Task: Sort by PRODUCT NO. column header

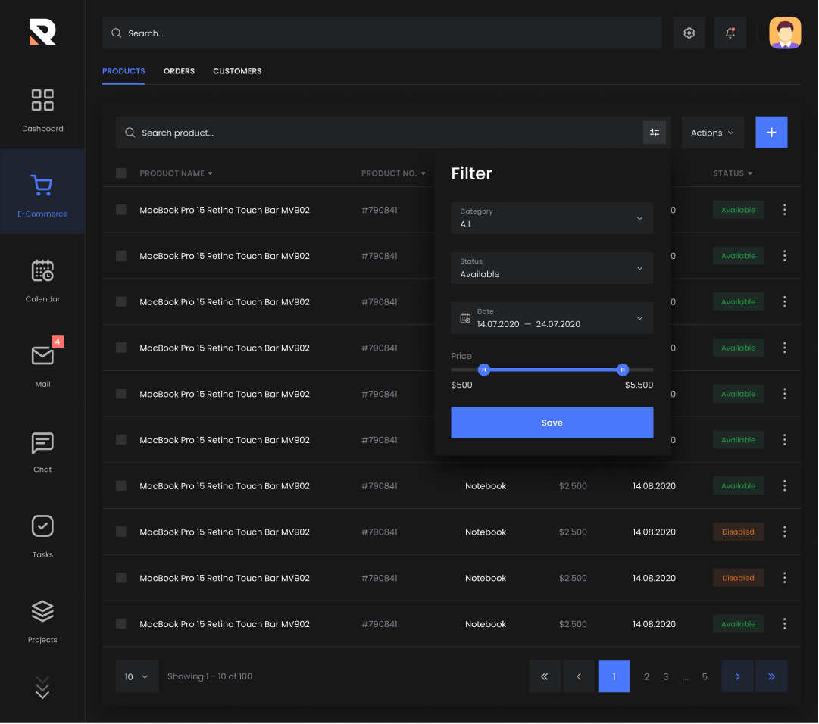Action: click(393, 173)
